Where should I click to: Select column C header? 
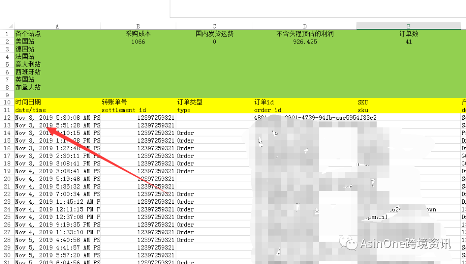pos(214,26)
